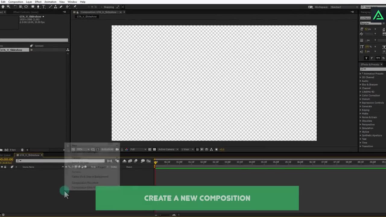Expand the Keying effects category
Viewport: 386px width, 217px height.
360,110
